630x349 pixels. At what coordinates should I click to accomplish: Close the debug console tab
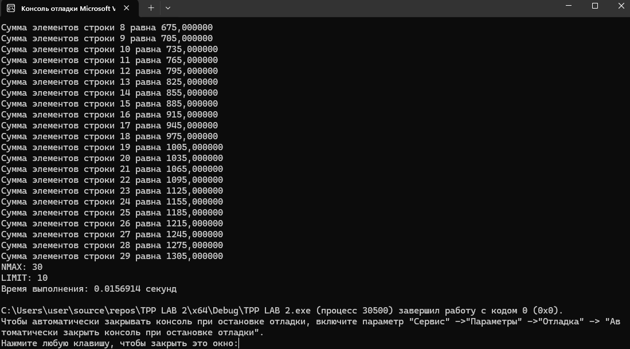(x=126, y=8)
